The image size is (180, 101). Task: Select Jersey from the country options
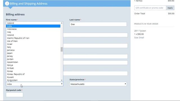coord(33,56)
